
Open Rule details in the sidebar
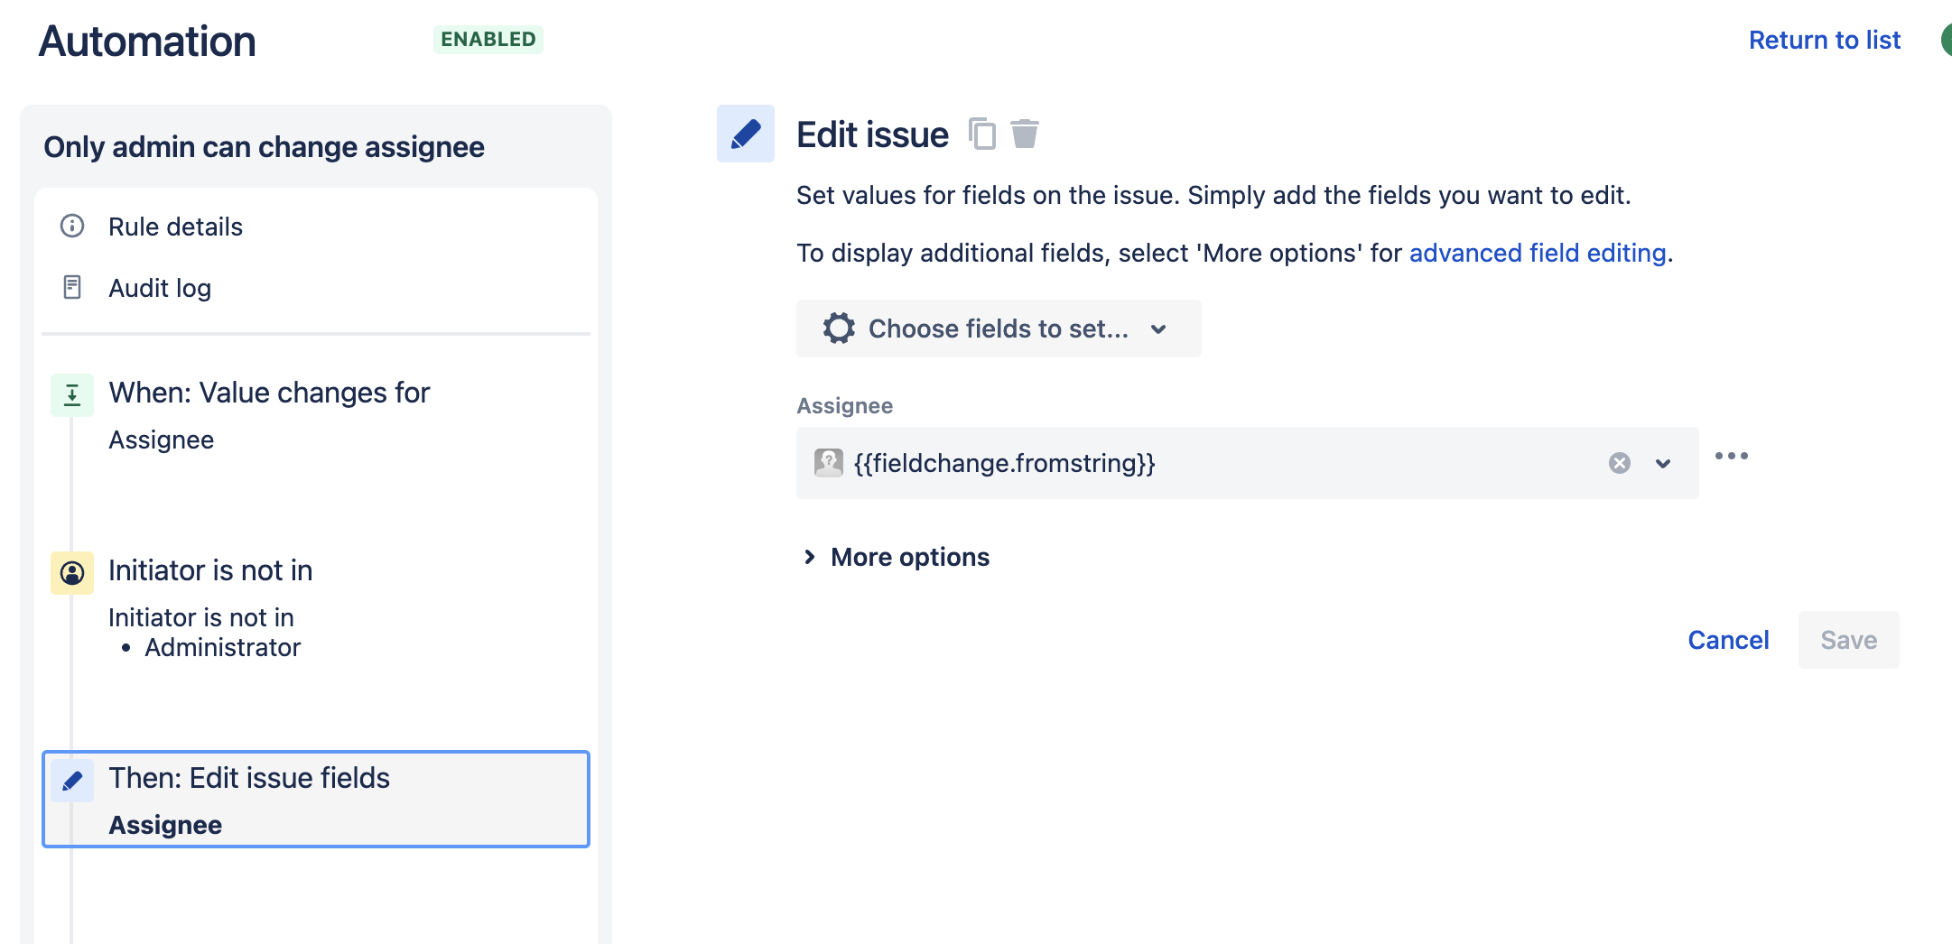point(175,227)
